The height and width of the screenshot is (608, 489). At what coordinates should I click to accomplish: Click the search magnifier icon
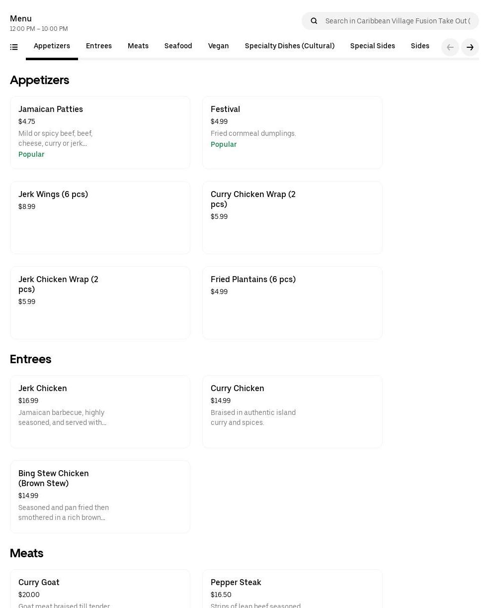[314, 21]
